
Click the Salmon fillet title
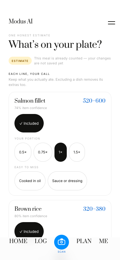pos(30,101)
